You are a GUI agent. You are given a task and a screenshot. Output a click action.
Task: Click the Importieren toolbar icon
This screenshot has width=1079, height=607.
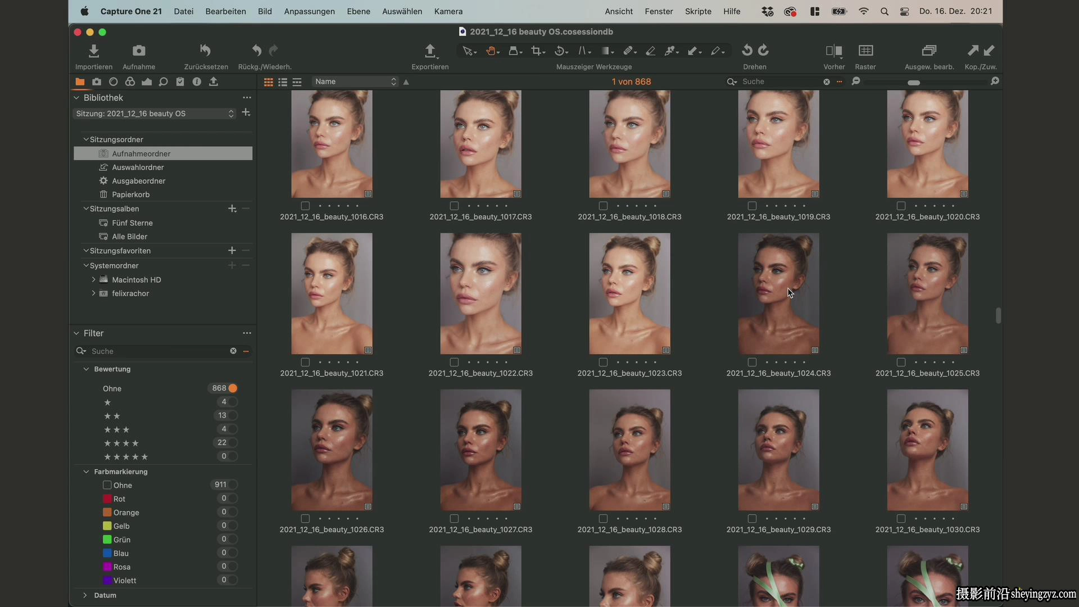94,51
